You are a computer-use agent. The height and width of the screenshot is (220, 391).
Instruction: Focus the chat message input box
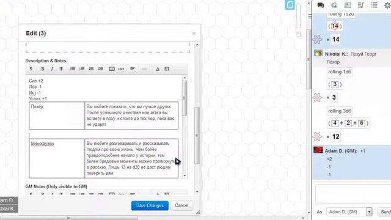(x=353, y=194)
